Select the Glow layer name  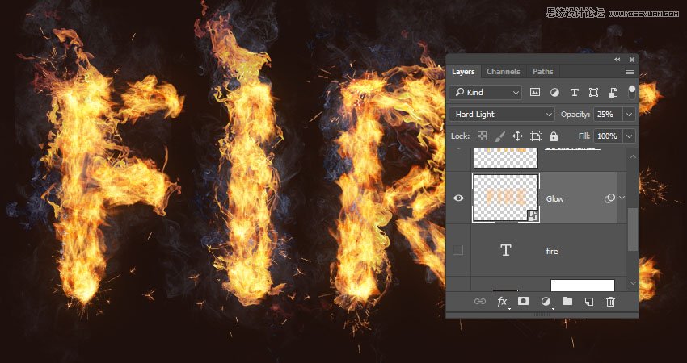[x=554, y=199]
